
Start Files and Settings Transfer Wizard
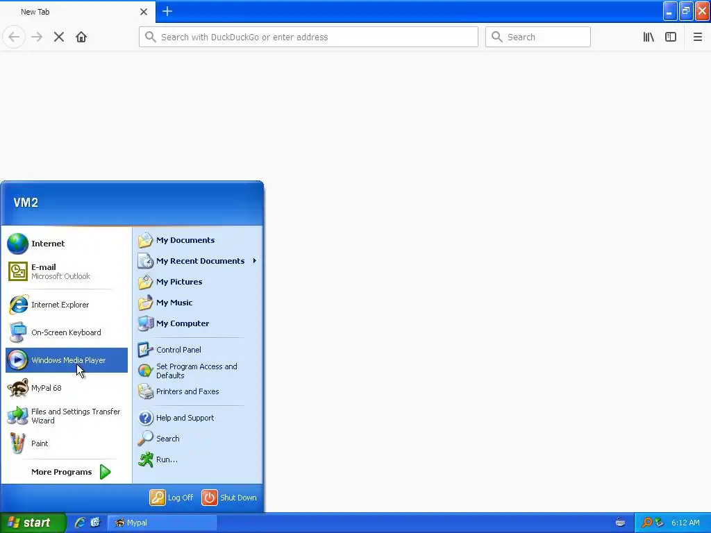point(66,416)
